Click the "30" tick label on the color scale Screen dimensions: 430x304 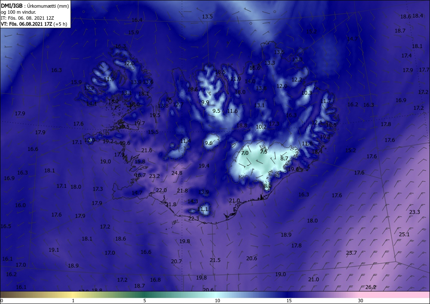(361, 301)
